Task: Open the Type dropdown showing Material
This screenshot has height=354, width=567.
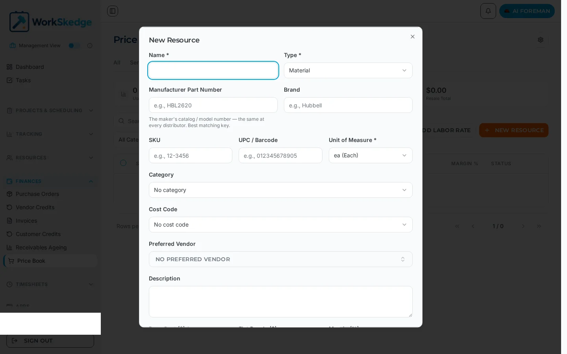Action: pos(348,70)
